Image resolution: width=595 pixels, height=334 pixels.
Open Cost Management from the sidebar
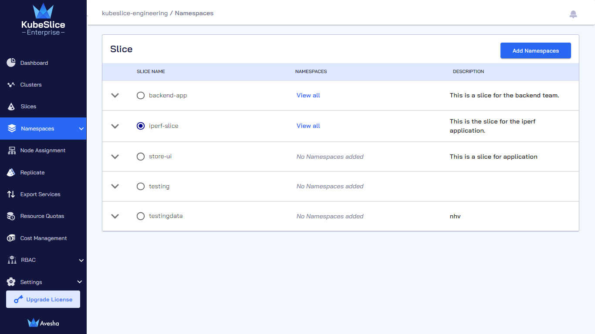pyautogui.click(x=43, y=238)
